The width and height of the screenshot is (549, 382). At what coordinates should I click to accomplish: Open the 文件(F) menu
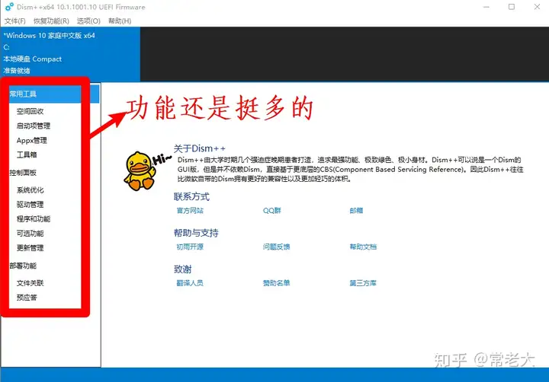pyautogui.click(x=14, y=21)
